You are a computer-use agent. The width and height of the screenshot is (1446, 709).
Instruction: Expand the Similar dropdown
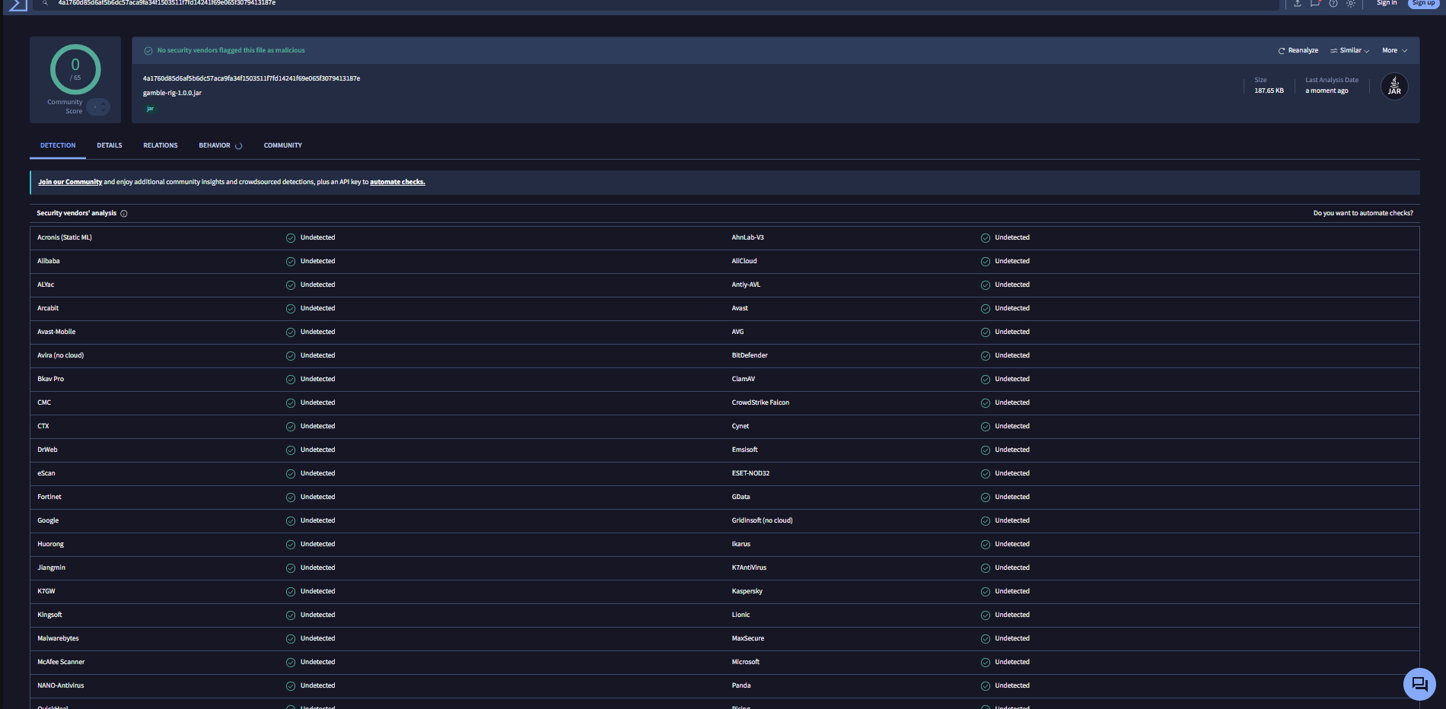(x=1349, y=51)
